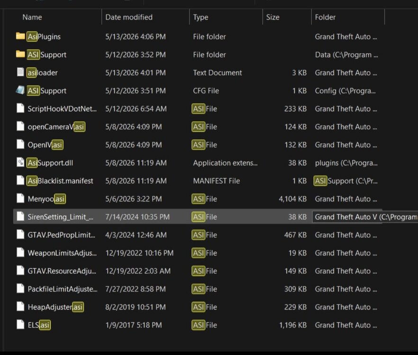The height and width of the screenshot is (355, 418).
Task: Click the 233 KB size cell
Action: [x=295, y=109]
